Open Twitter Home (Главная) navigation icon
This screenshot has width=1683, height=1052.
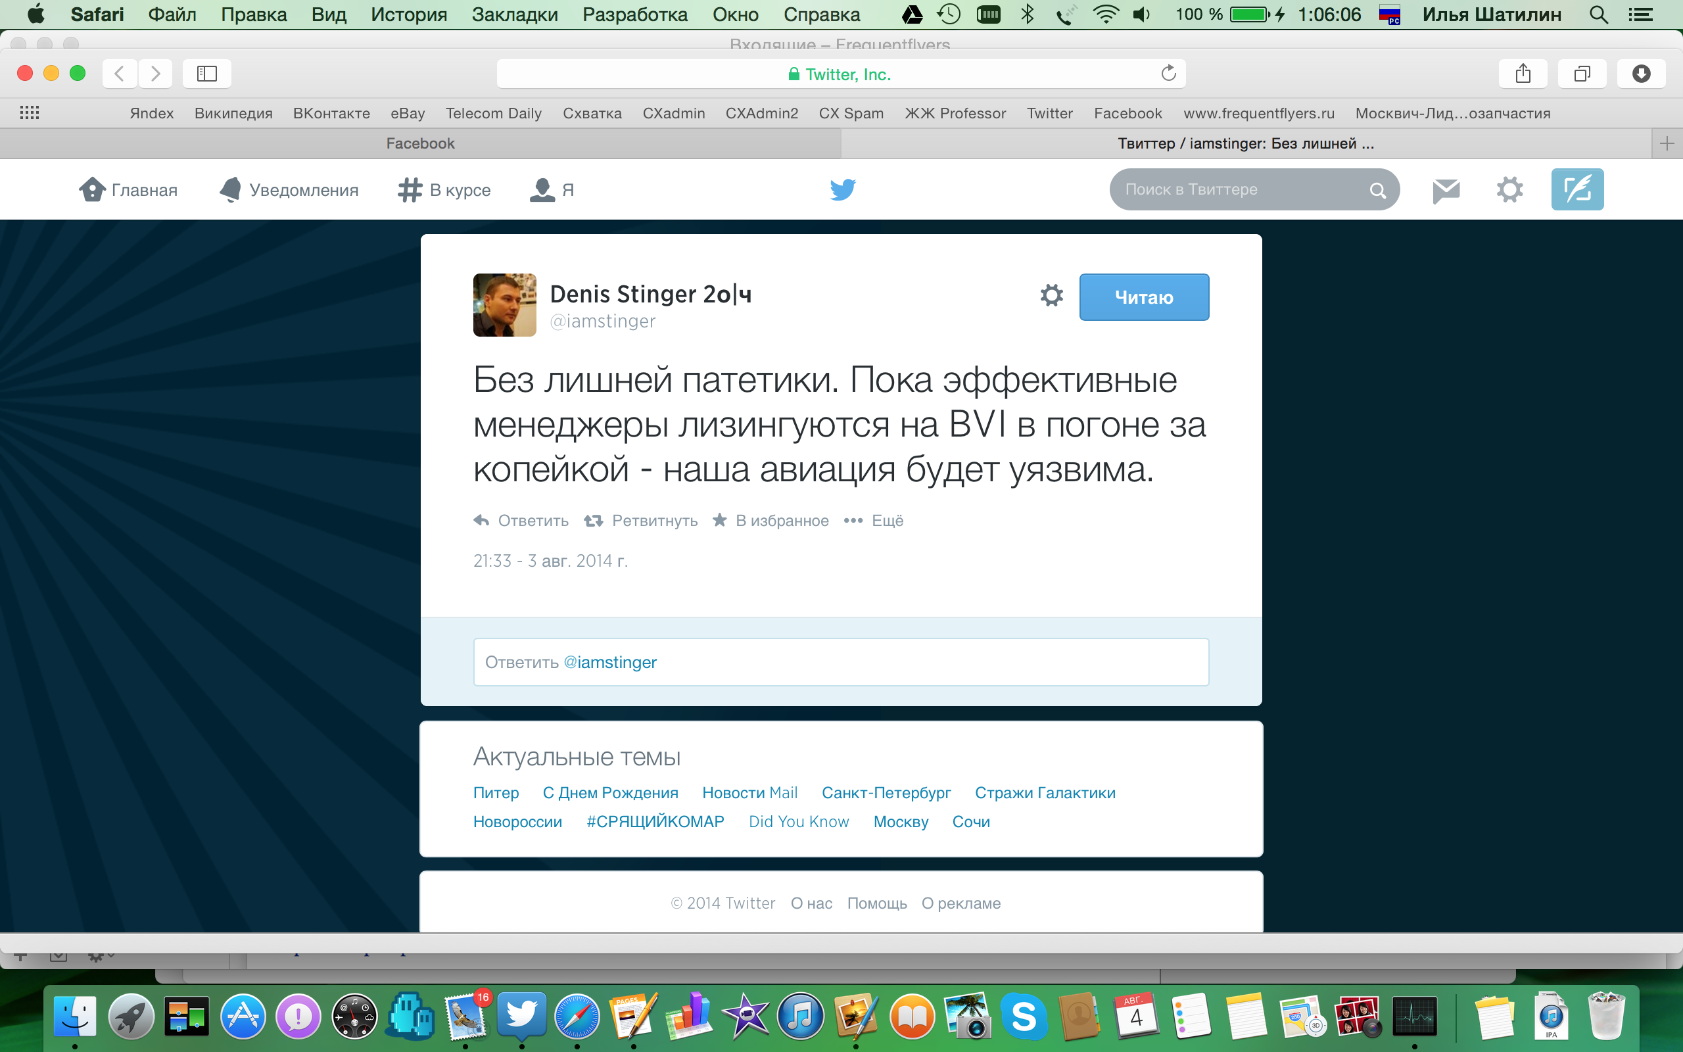[92, 189]
